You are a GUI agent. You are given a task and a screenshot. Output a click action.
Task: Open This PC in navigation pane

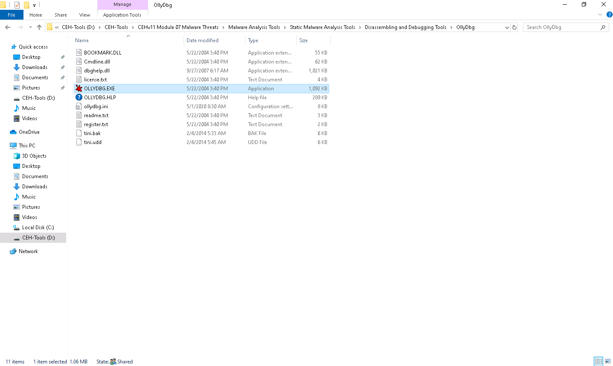coord(27,146)
